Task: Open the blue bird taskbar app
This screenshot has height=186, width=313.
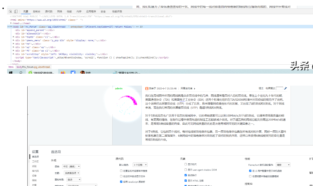Action: point(73,72)
